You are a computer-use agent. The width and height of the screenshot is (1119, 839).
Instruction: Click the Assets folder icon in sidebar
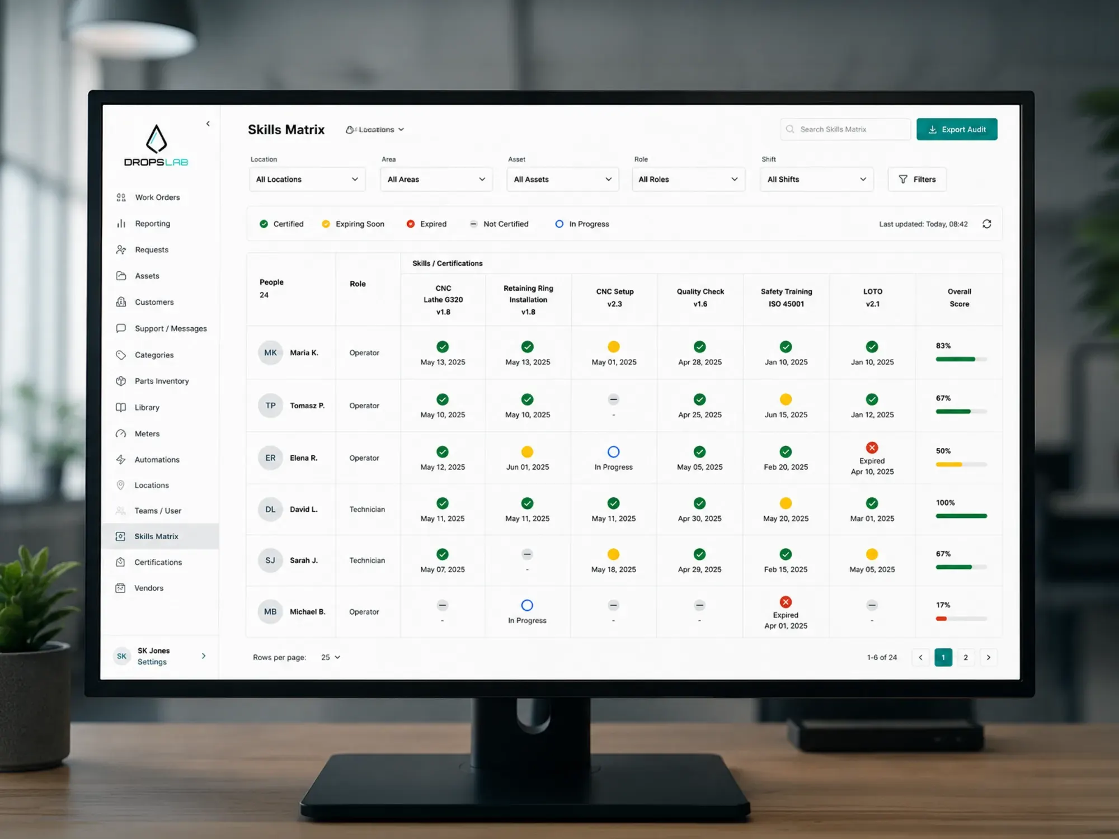tap(121, 276)
